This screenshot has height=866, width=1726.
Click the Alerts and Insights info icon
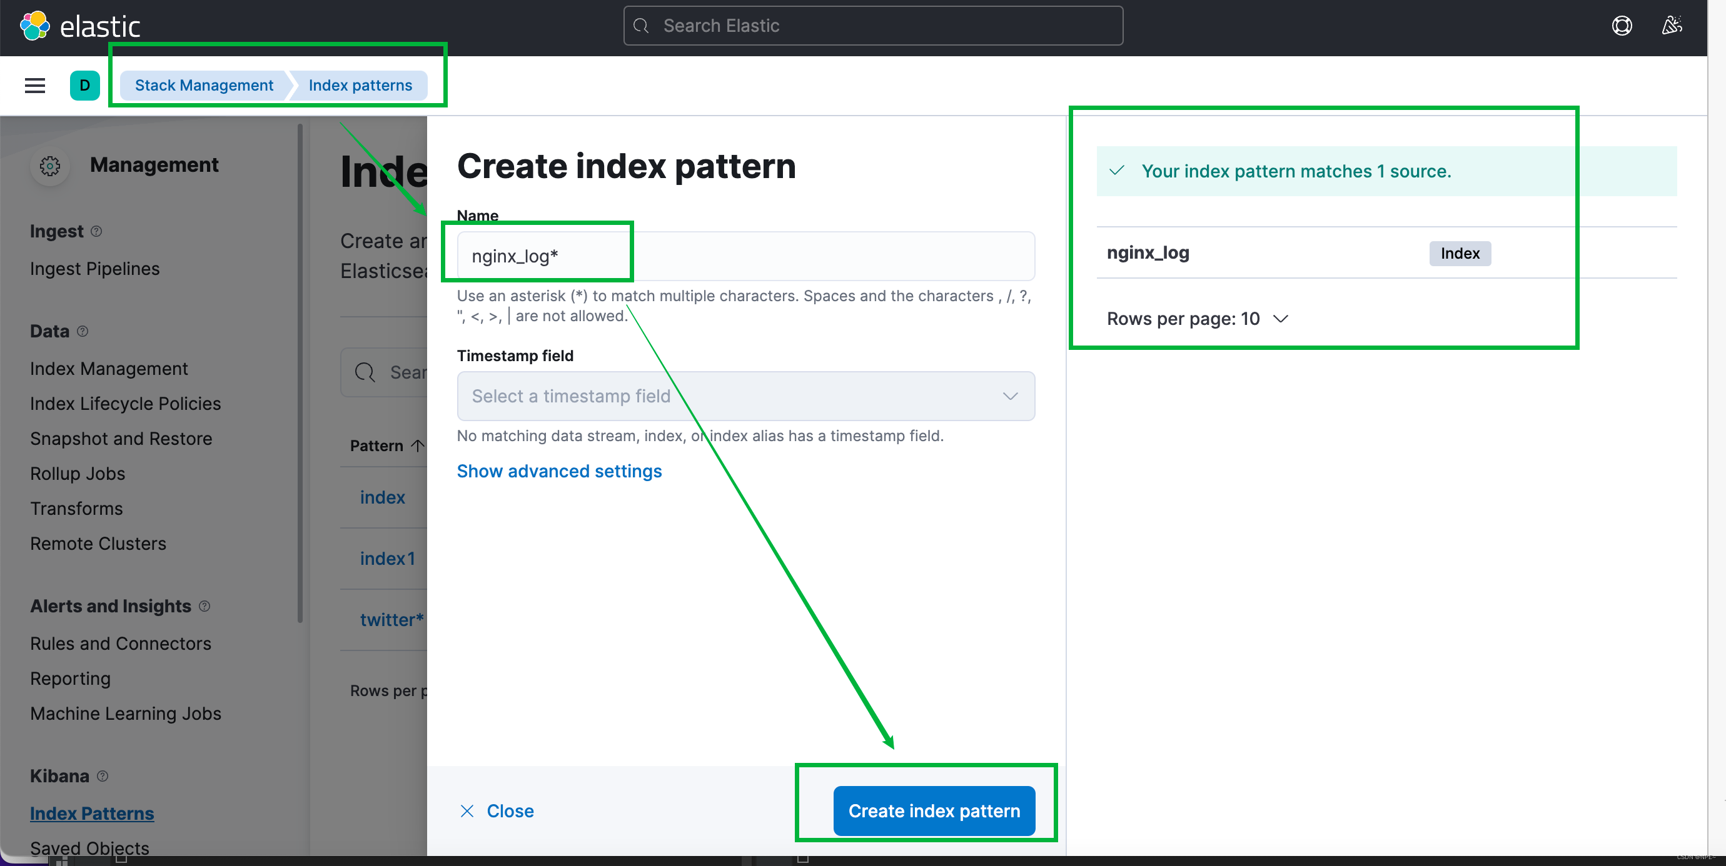[x=204, y=605]
